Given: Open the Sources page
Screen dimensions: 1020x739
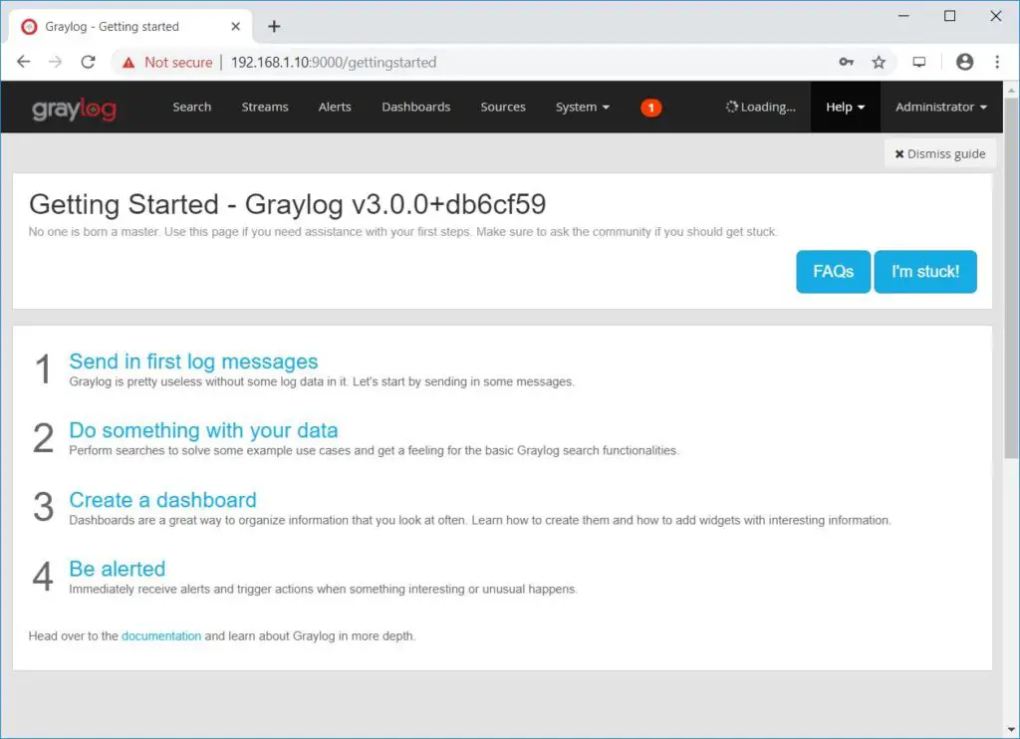Looking at the screenshot, I should tap(503, 107).
